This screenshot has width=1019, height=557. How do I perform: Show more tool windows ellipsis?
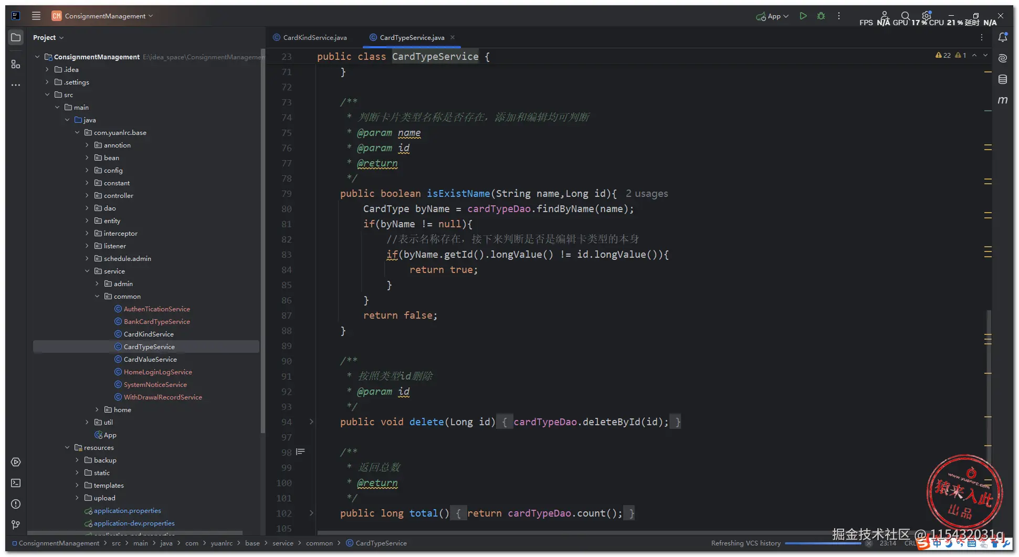click(16, 85)
